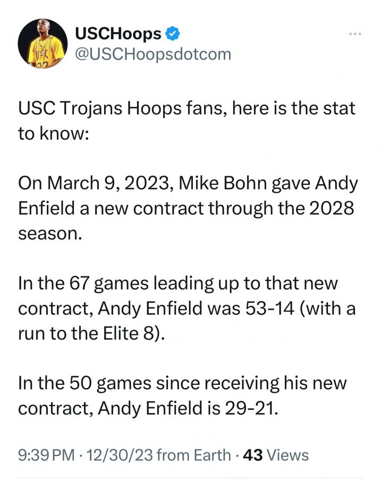This screenshot has width=381, height=479.
Task: Click the USCHoops display name
Action: tap(118, 34)
